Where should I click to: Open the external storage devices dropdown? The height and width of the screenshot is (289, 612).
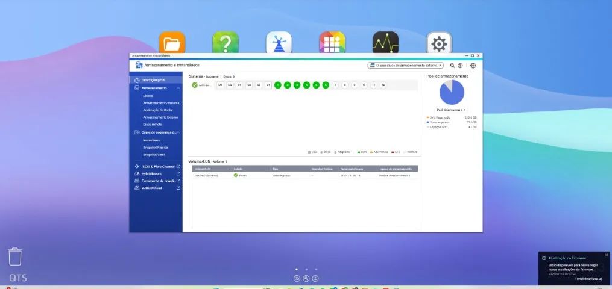click(406, 66)
